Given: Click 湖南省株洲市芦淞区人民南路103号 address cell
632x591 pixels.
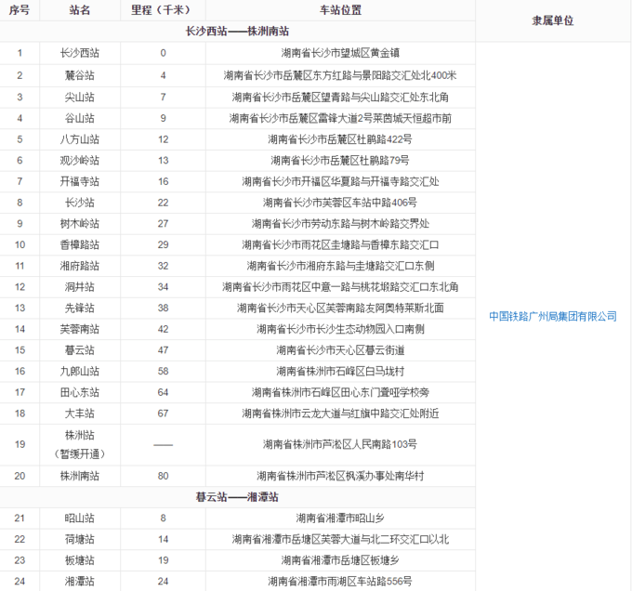Looking at the screenshot, I should (x=340, y=444).
